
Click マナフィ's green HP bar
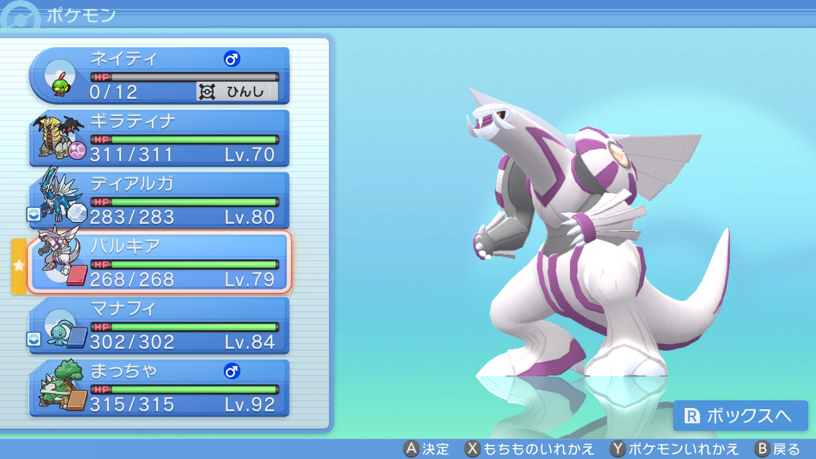[185, 327]
